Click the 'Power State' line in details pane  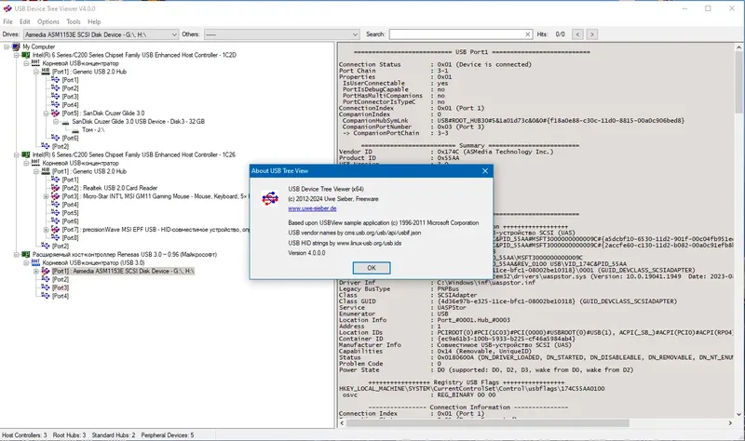tap(486, 369)
